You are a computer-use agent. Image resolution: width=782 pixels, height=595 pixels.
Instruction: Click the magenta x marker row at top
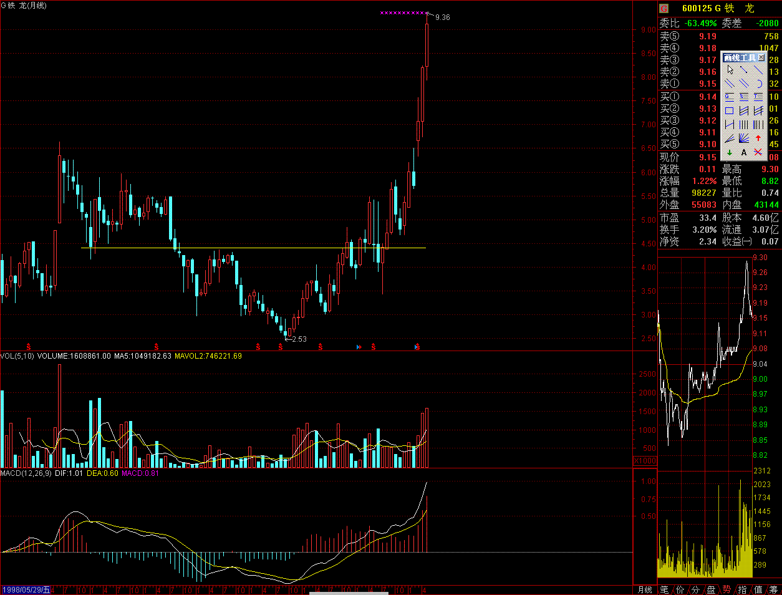[x=403, y=12]
